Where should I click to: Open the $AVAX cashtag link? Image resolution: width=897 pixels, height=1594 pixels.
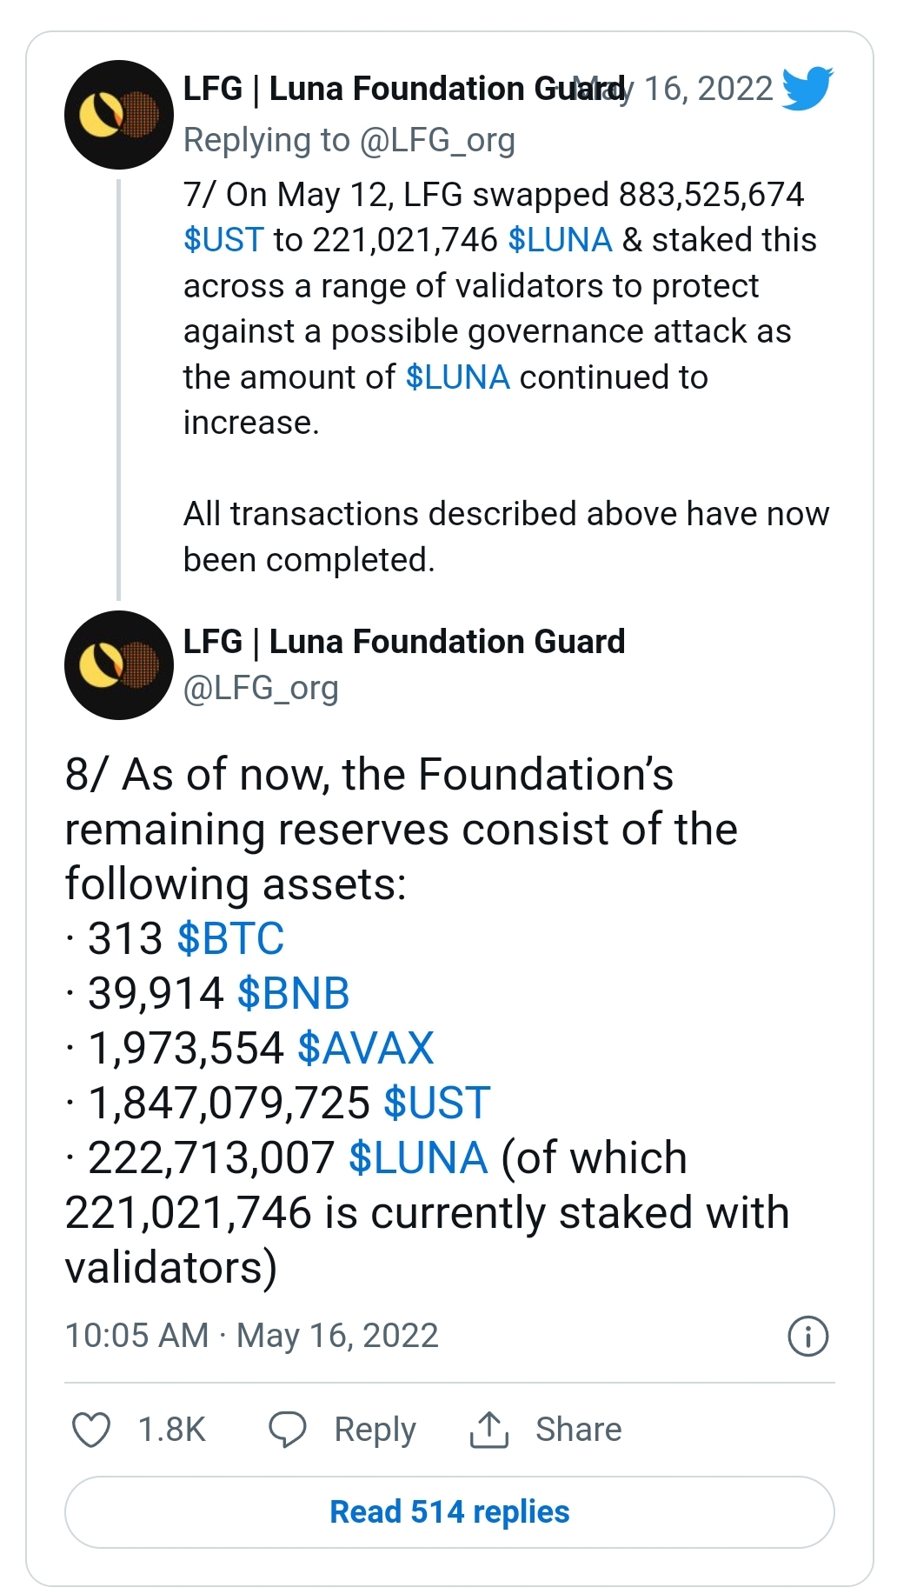[x=365, y=1048]
